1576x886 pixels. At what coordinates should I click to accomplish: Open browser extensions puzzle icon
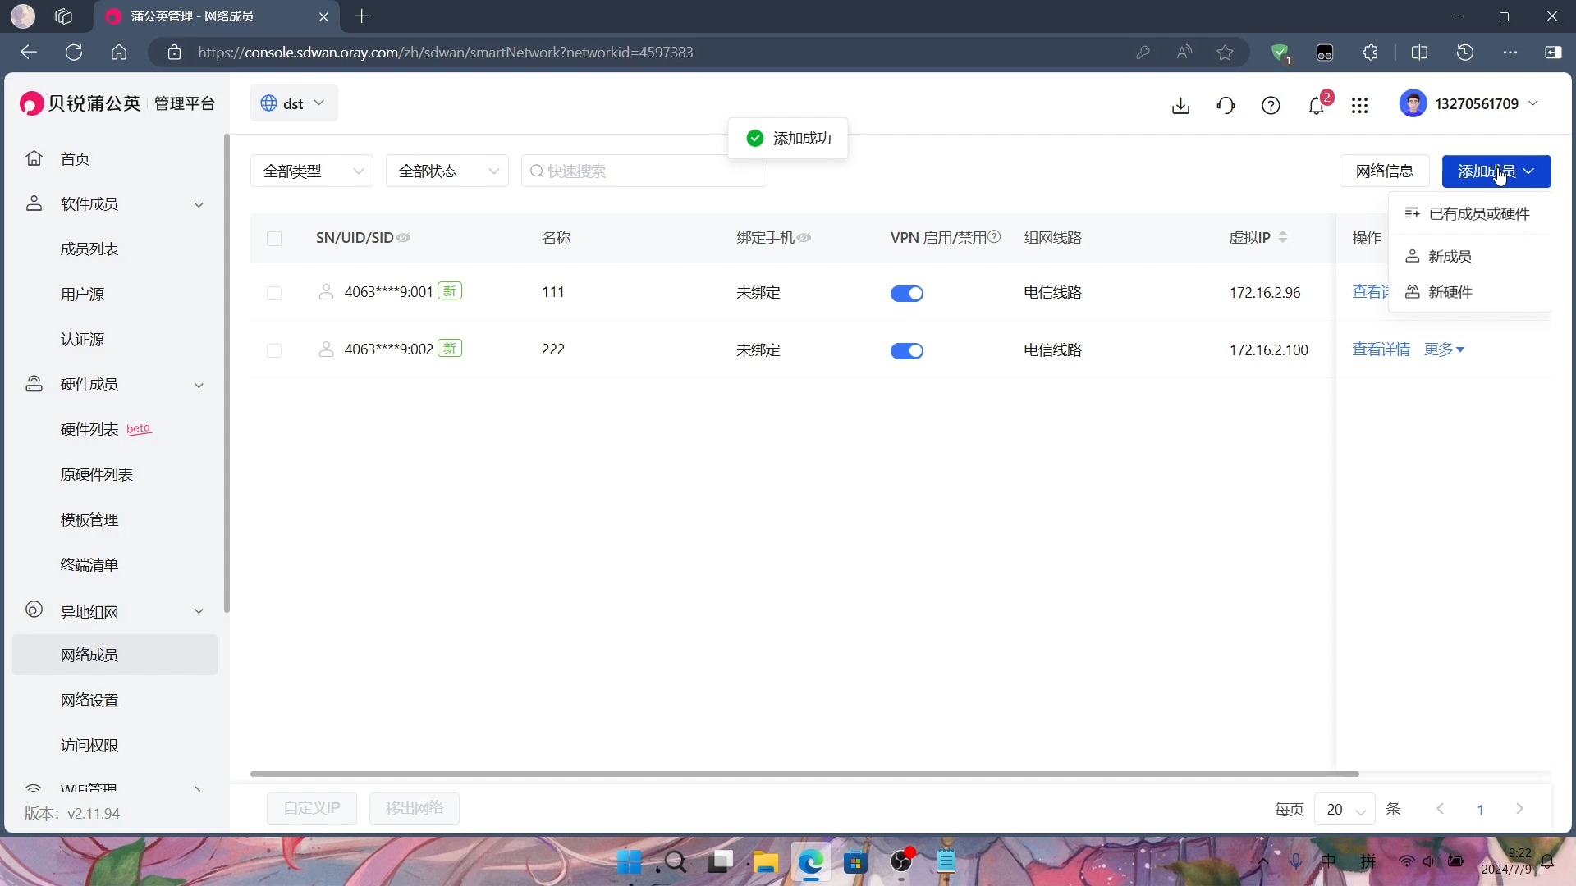tap(1370, 53)
